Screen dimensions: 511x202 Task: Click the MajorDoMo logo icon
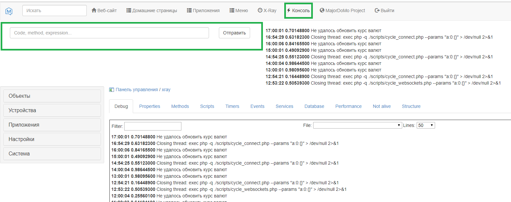pos(9,11)
